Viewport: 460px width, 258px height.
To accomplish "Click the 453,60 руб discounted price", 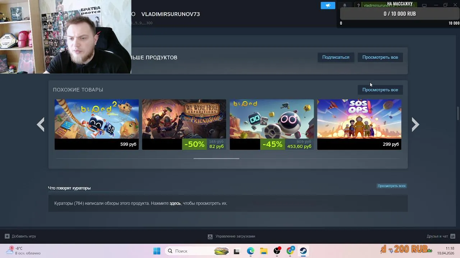I will click(x=299, y=146).
